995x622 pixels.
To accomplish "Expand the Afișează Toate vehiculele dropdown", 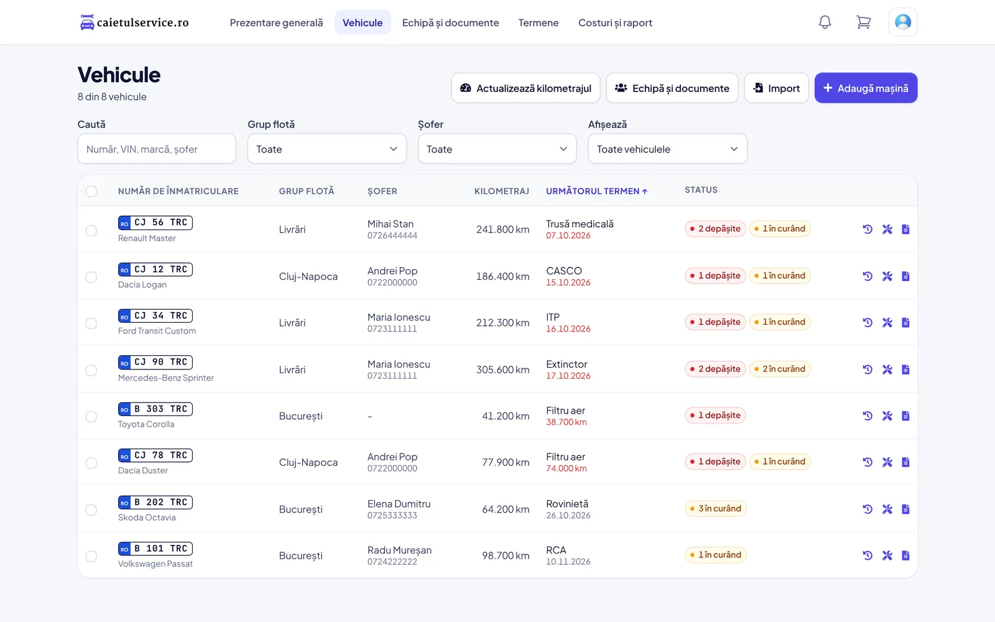I will pos(668,149).
